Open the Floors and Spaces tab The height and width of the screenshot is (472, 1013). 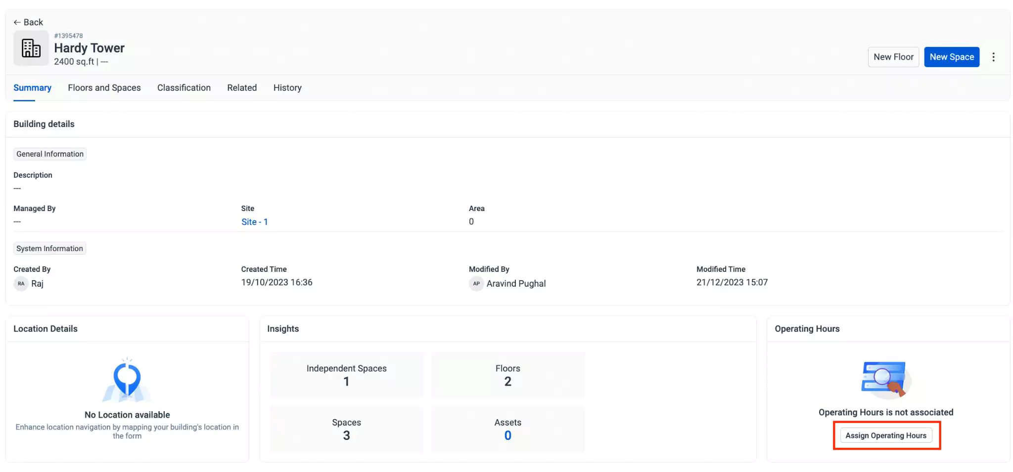point(104,88)
